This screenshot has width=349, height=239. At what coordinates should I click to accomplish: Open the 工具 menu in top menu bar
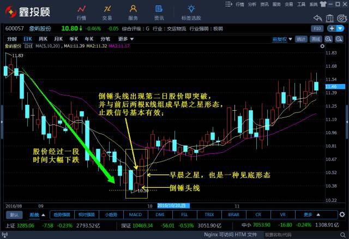point(301,4)
